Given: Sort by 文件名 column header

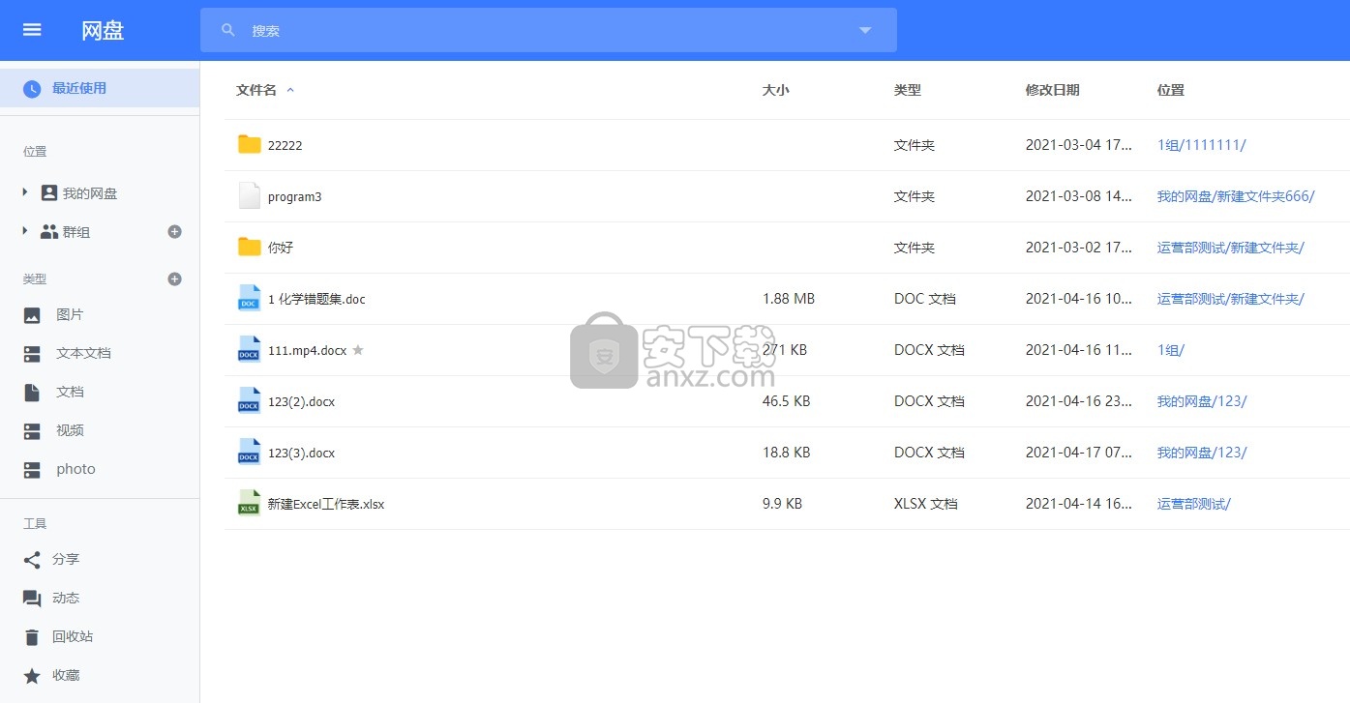Looking at the screenshot, I should click(256, 90).
